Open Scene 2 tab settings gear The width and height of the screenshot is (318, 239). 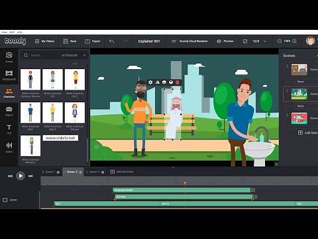(x=80, y=172)
